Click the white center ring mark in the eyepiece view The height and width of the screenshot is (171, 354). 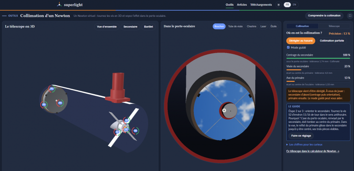pyautogui.click(x=224, y=110)
